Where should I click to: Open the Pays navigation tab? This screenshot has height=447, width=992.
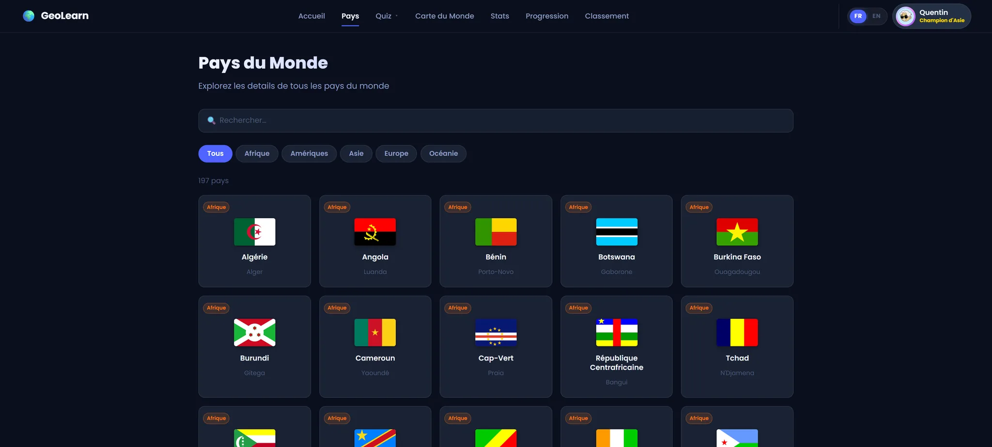pyautogui.click(x=350, y=16)
